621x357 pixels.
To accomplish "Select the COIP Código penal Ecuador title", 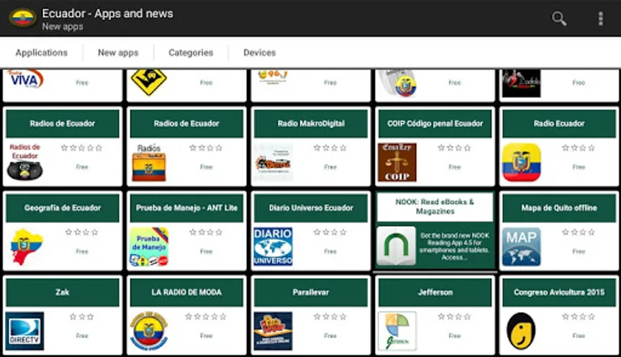I will point(435,123).
